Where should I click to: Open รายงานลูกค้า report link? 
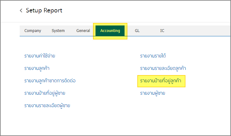point(37,68)
